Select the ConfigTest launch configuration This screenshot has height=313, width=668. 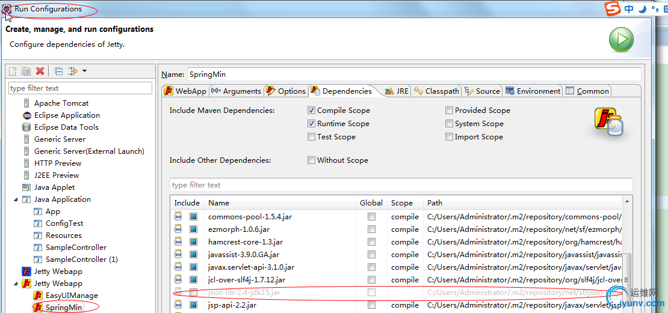(x=64, y=223)
